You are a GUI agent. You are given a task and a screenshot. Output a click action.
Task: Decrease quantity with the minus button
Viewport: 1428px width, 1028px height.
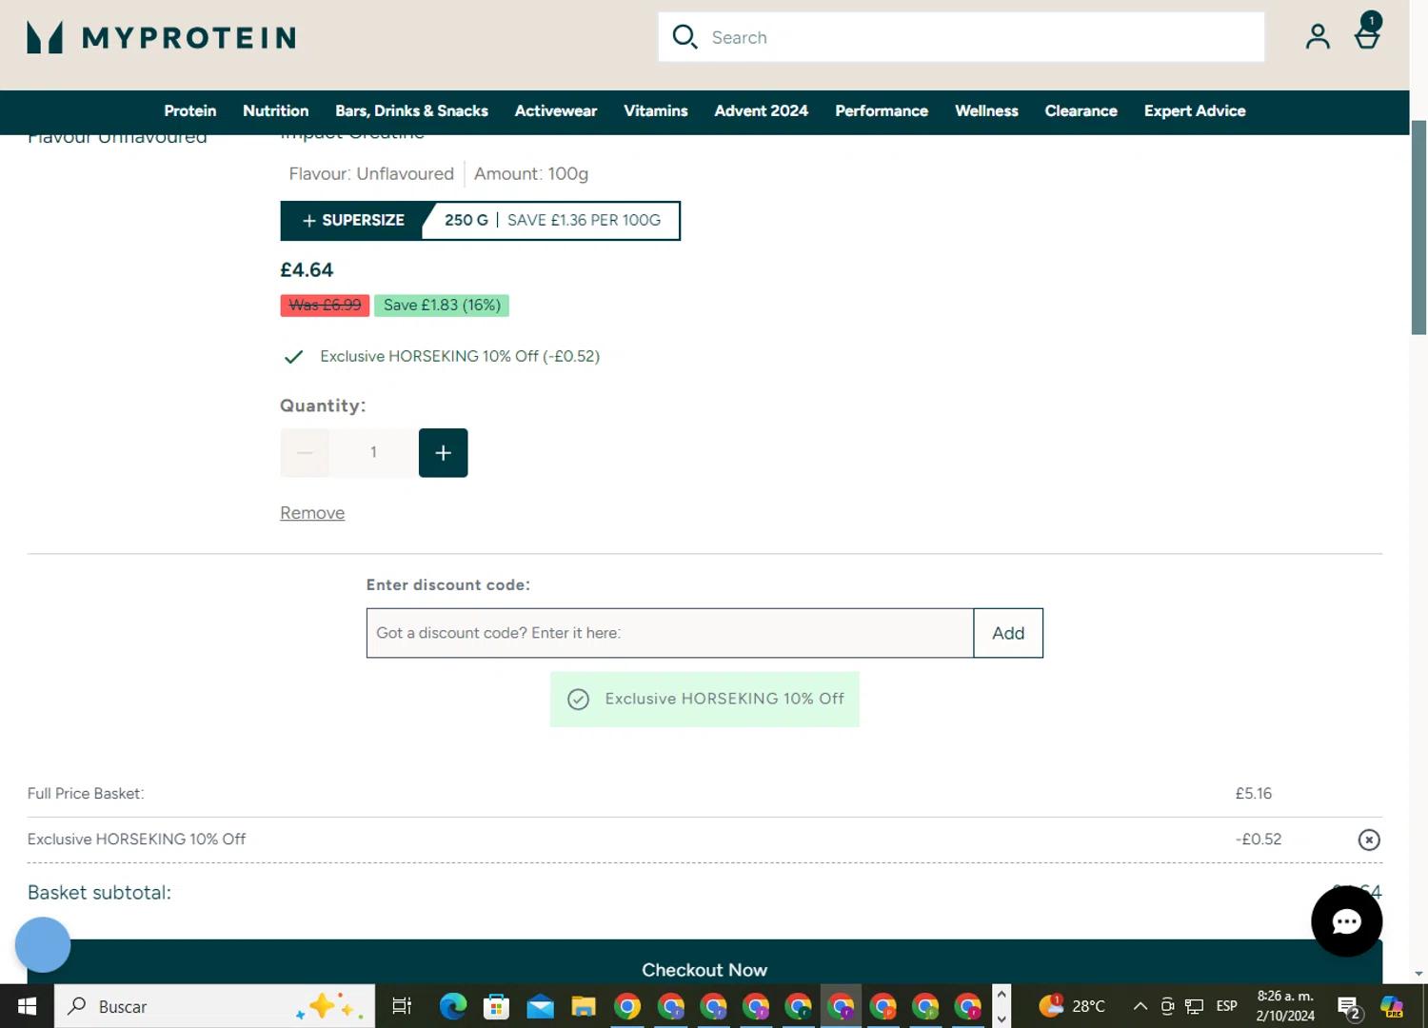click(305, 453)
